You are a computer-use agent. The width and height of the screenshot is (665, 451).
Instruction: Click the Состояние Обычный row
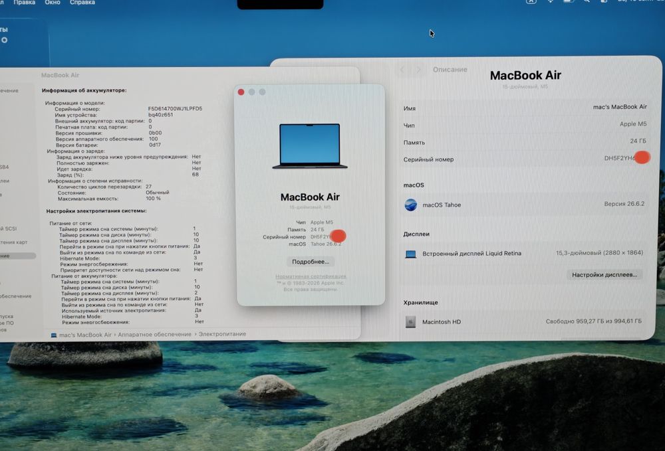(113, 192)
